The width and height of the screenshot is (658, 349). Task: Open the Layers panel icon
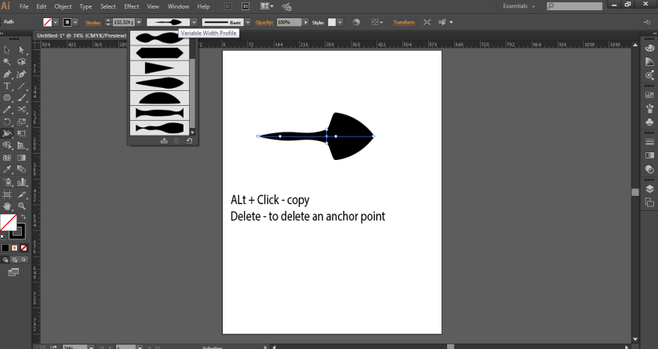coord(649,189)
